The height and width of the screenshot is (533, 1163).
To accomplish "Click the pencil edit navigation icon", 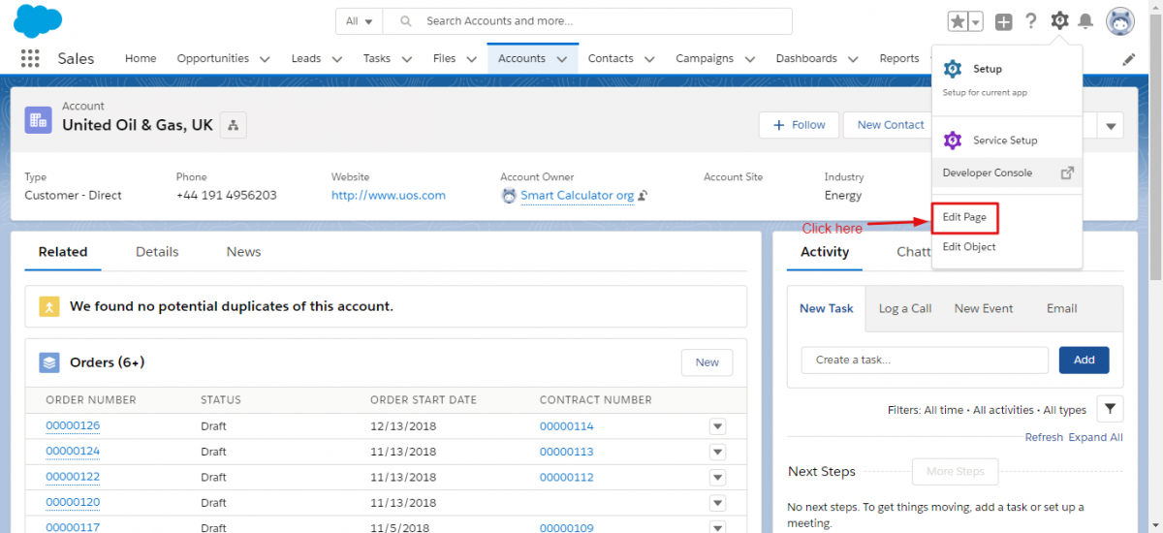I will tap(1129, 58).
